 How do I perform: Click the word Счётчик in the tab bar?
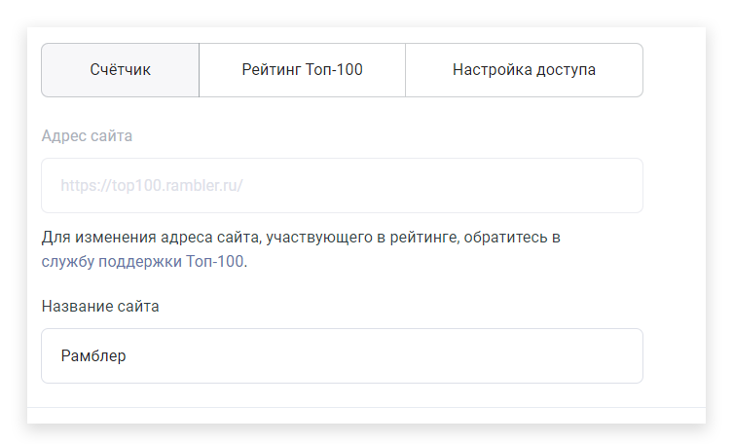coord(120,70)
